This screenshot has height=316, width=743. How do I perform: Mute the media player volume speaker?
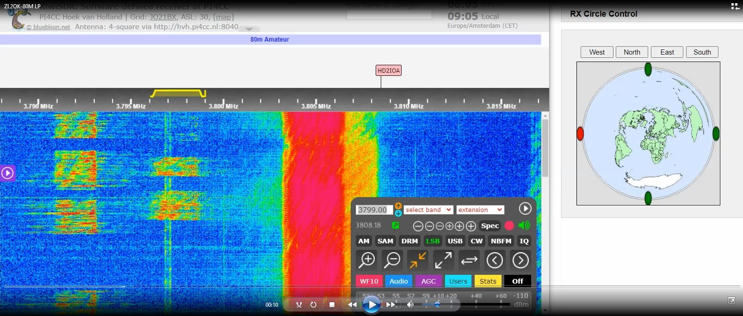pyautogui.click(x=410, y=304)
